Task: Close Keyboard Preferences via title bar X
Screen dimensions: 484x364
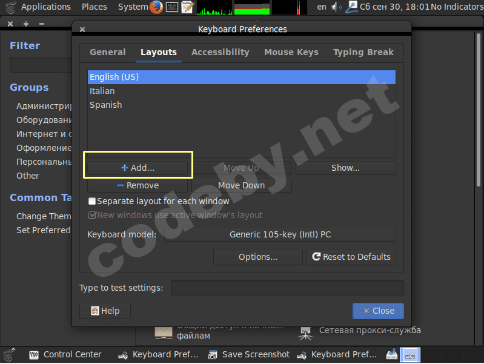Action: point(82,29)
